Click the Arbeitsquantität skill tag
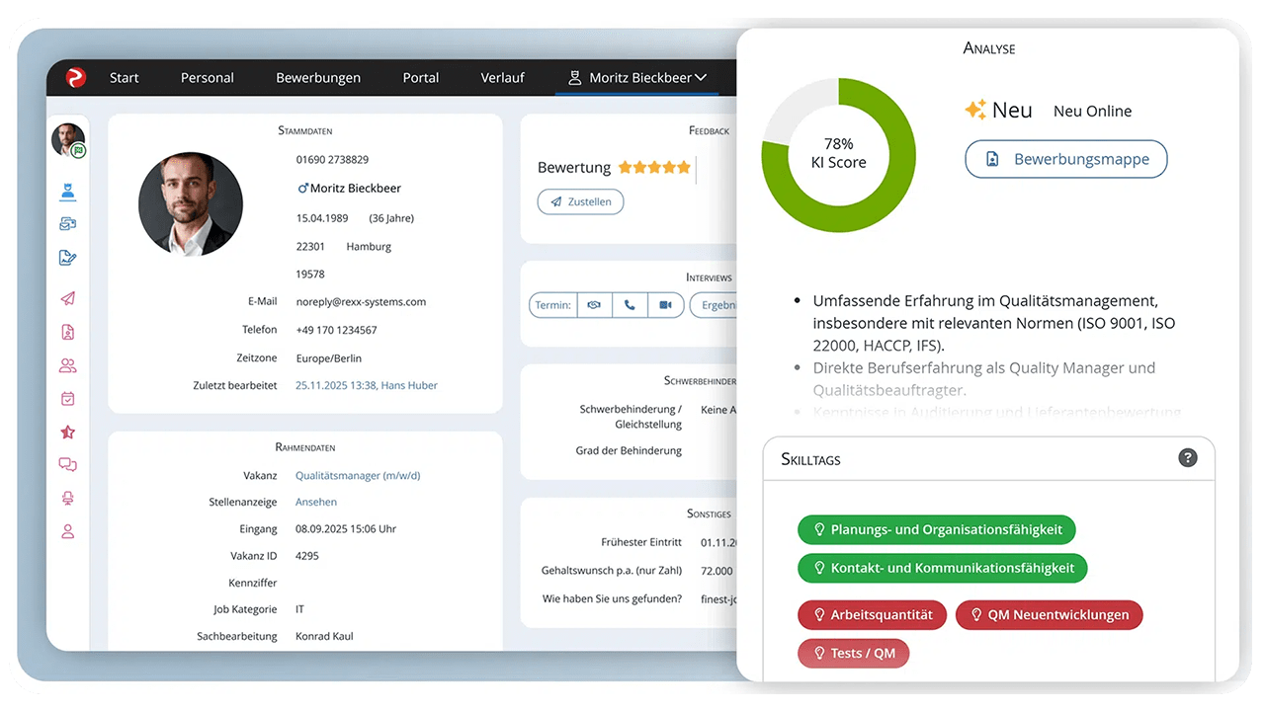The width and height of the screenshot is (1265, 711). (872, 614)
